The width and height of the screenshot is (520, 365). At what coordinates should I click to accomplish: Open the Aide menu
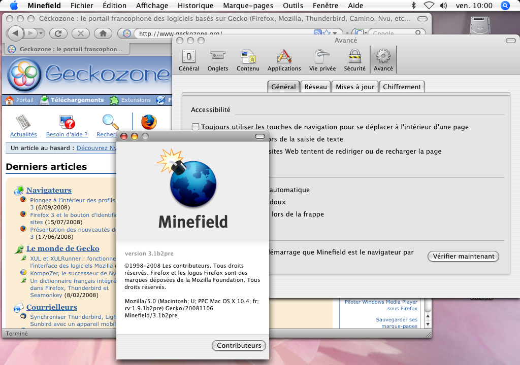pyautogui.click(x=355, y=5)
